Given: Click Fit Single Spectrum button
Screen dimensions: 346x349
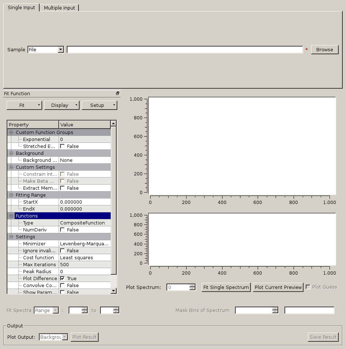Looking at the screenshot, I should [x=226, y=287].
